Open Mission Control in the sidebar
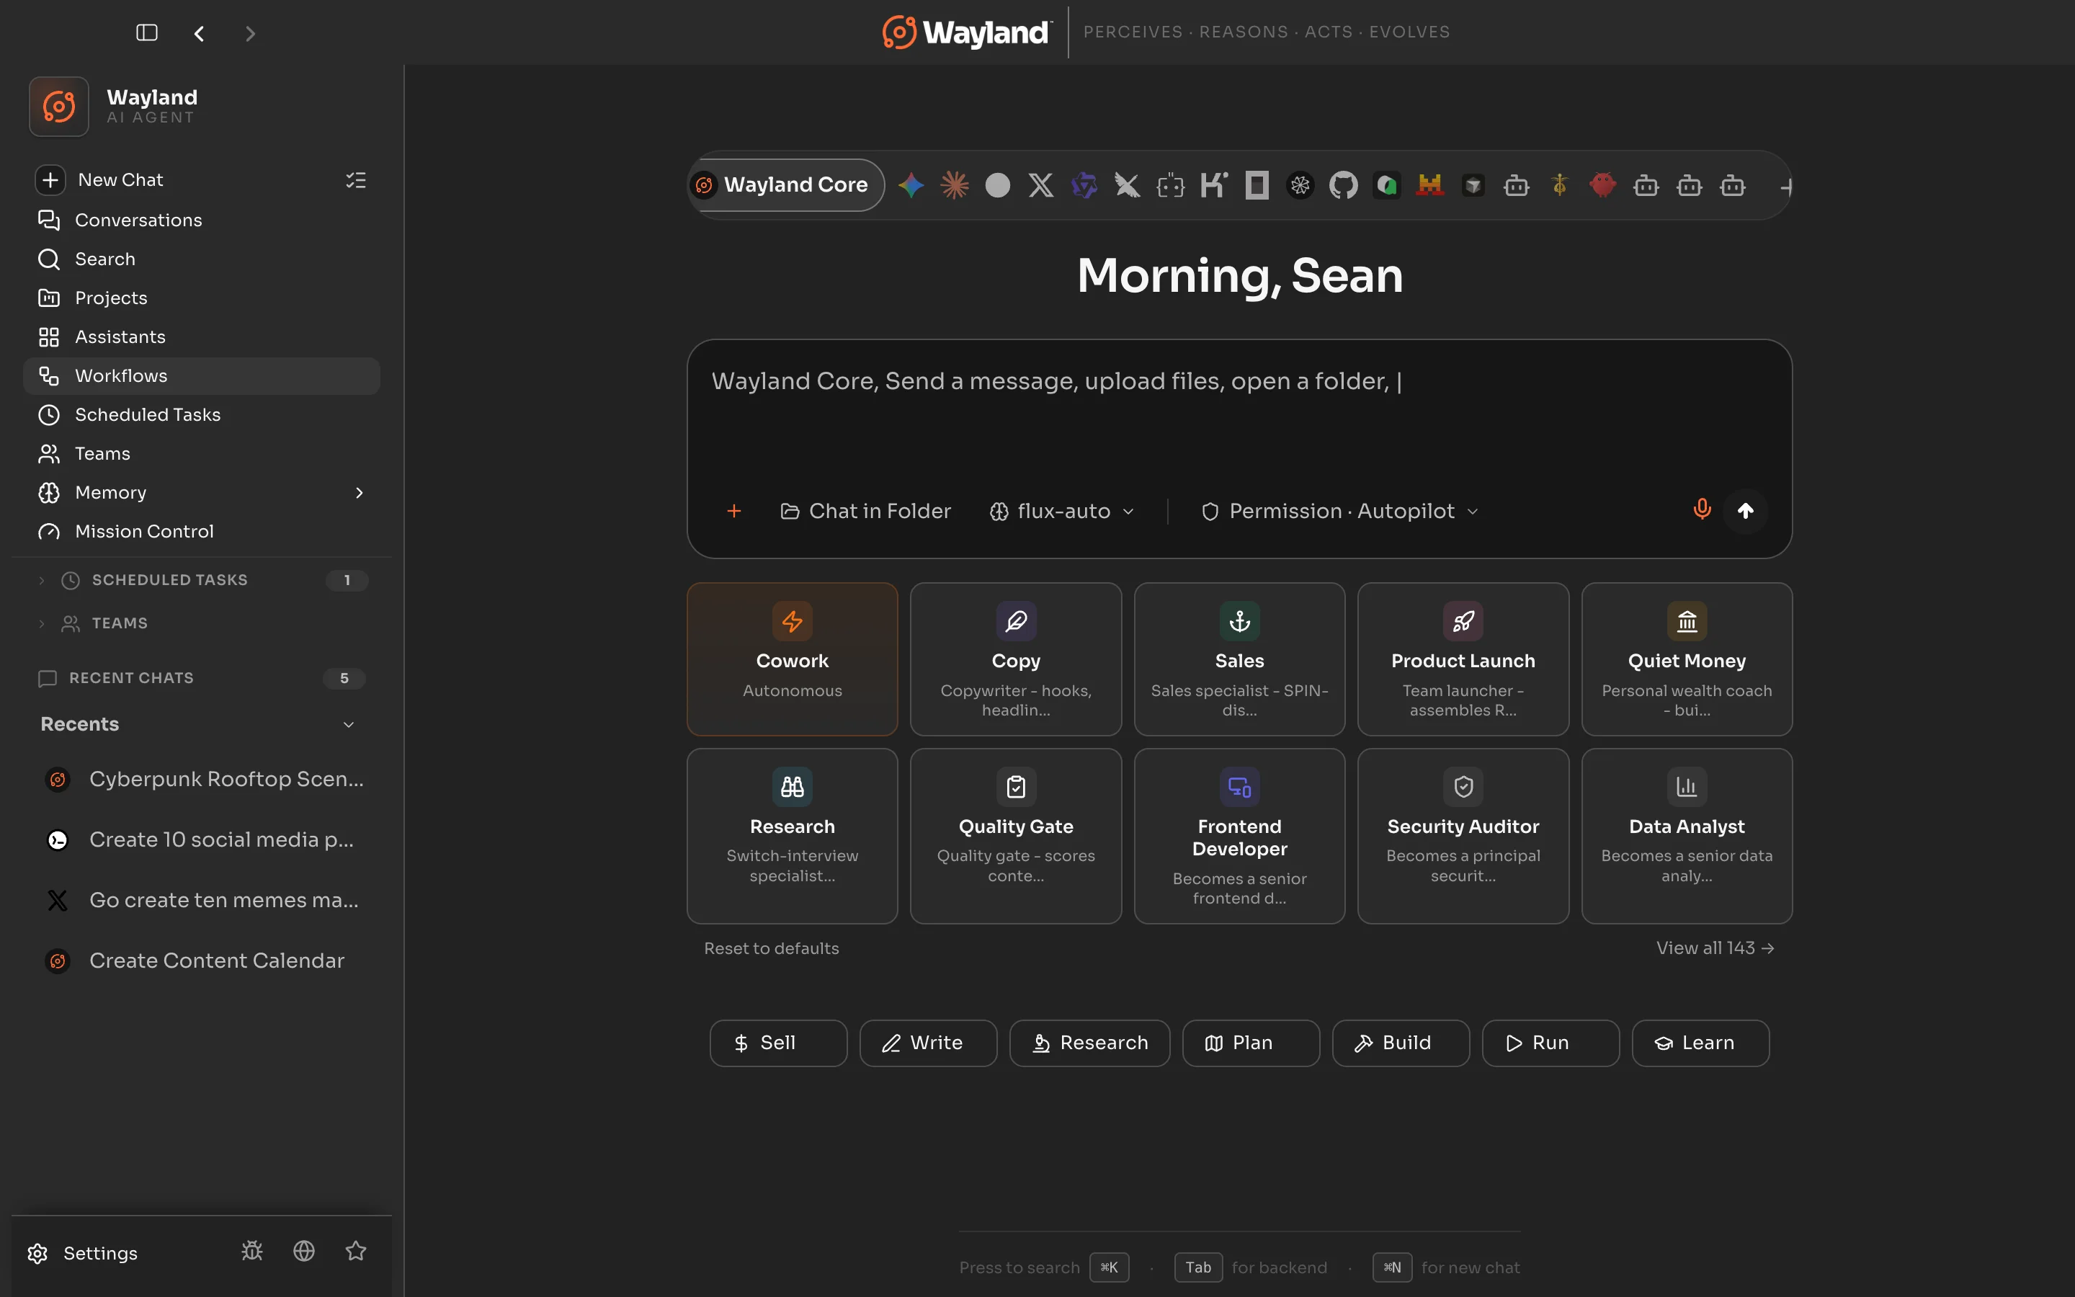2075x1297 pixels. pos(202,532)
